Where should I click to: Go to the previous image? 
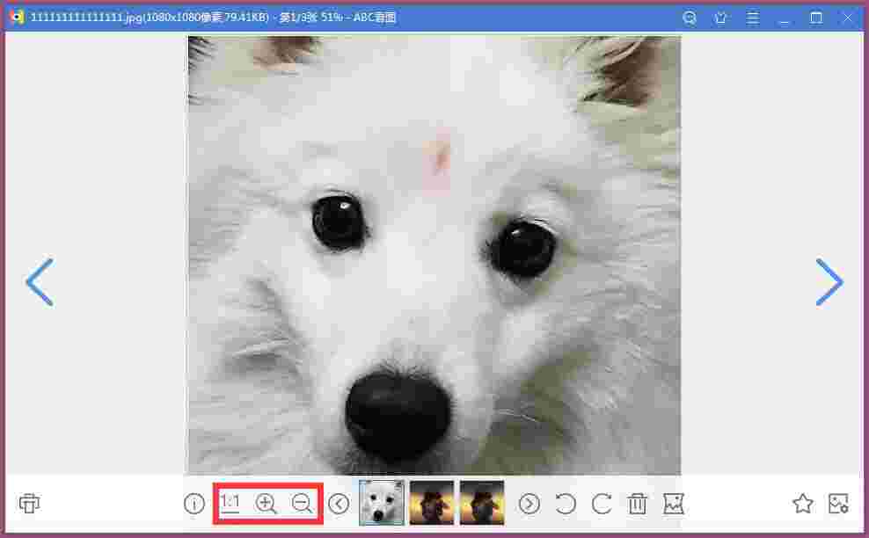(x=40, y=282)
